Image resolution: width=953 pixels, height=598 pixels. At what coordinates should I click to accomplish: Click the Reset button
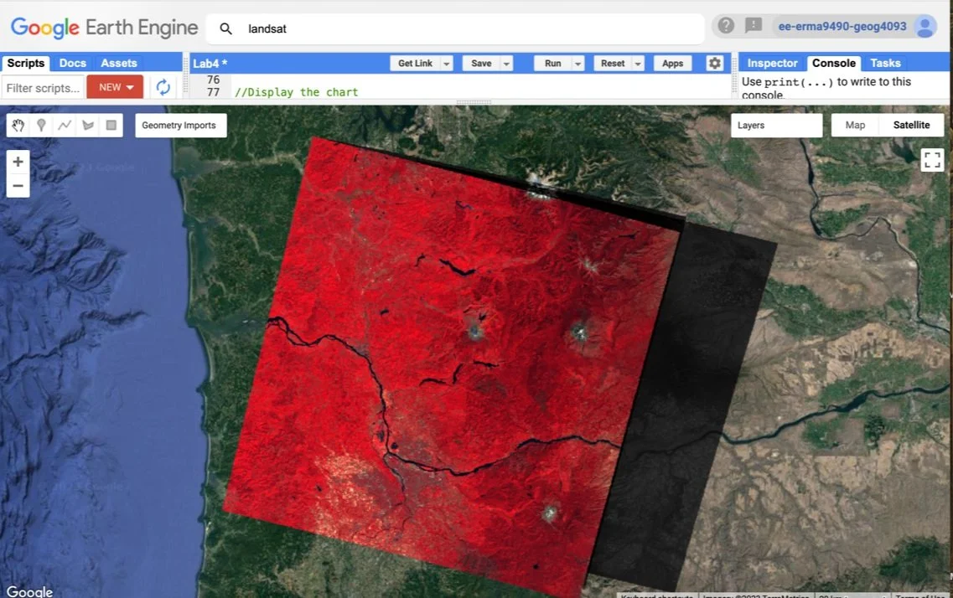tap(613, 63)
